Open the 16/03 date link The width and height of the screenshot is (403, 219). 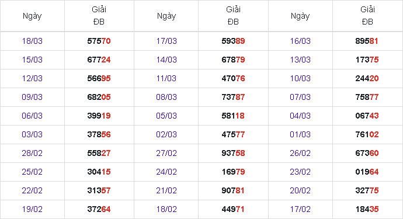point(300,41)
